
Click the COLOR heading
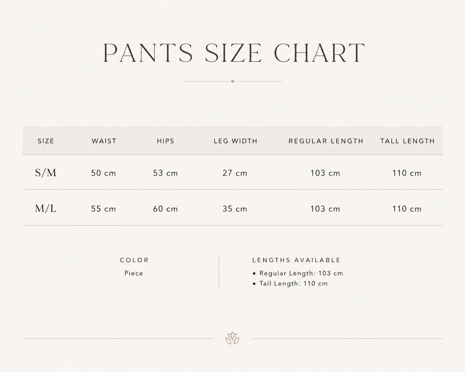coord(134,260)
